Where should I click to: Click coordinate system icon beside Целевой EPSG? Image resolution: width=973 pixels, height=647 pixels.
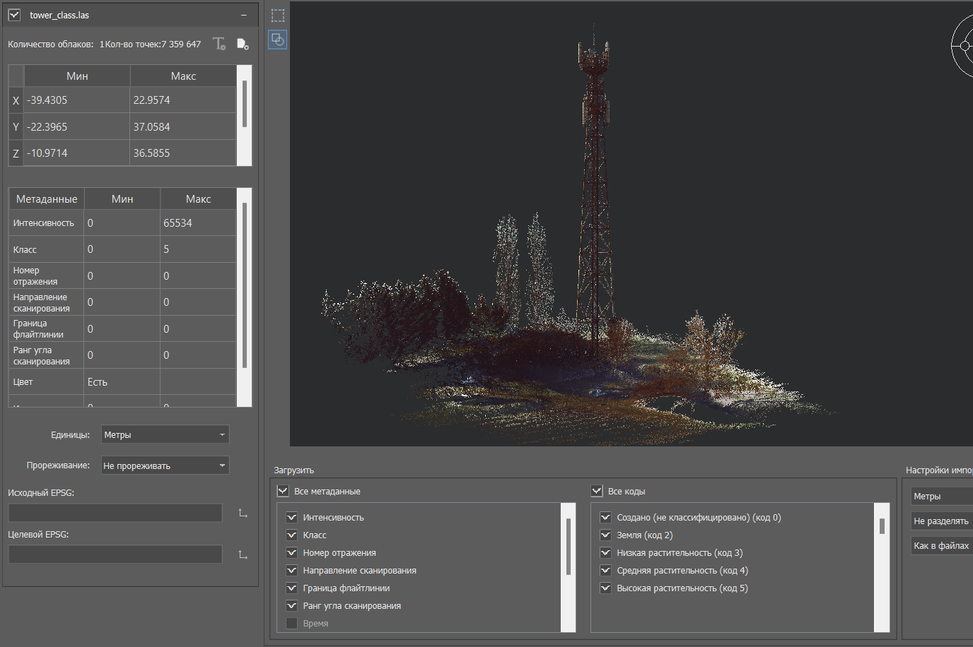243,555
